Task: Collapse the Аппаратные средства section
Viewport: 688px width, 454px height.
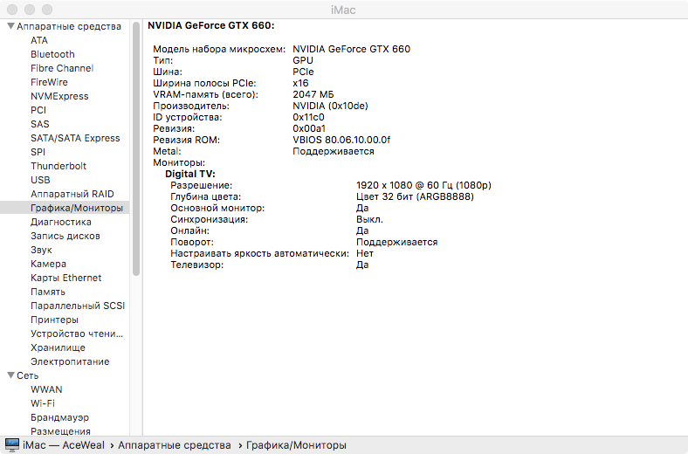Action: tap(11, 26)
